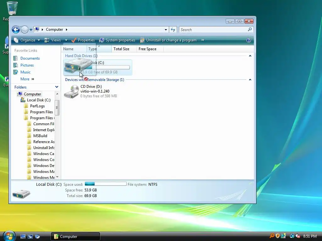
Task: Sort by the Total Size column
Action: 124,49
